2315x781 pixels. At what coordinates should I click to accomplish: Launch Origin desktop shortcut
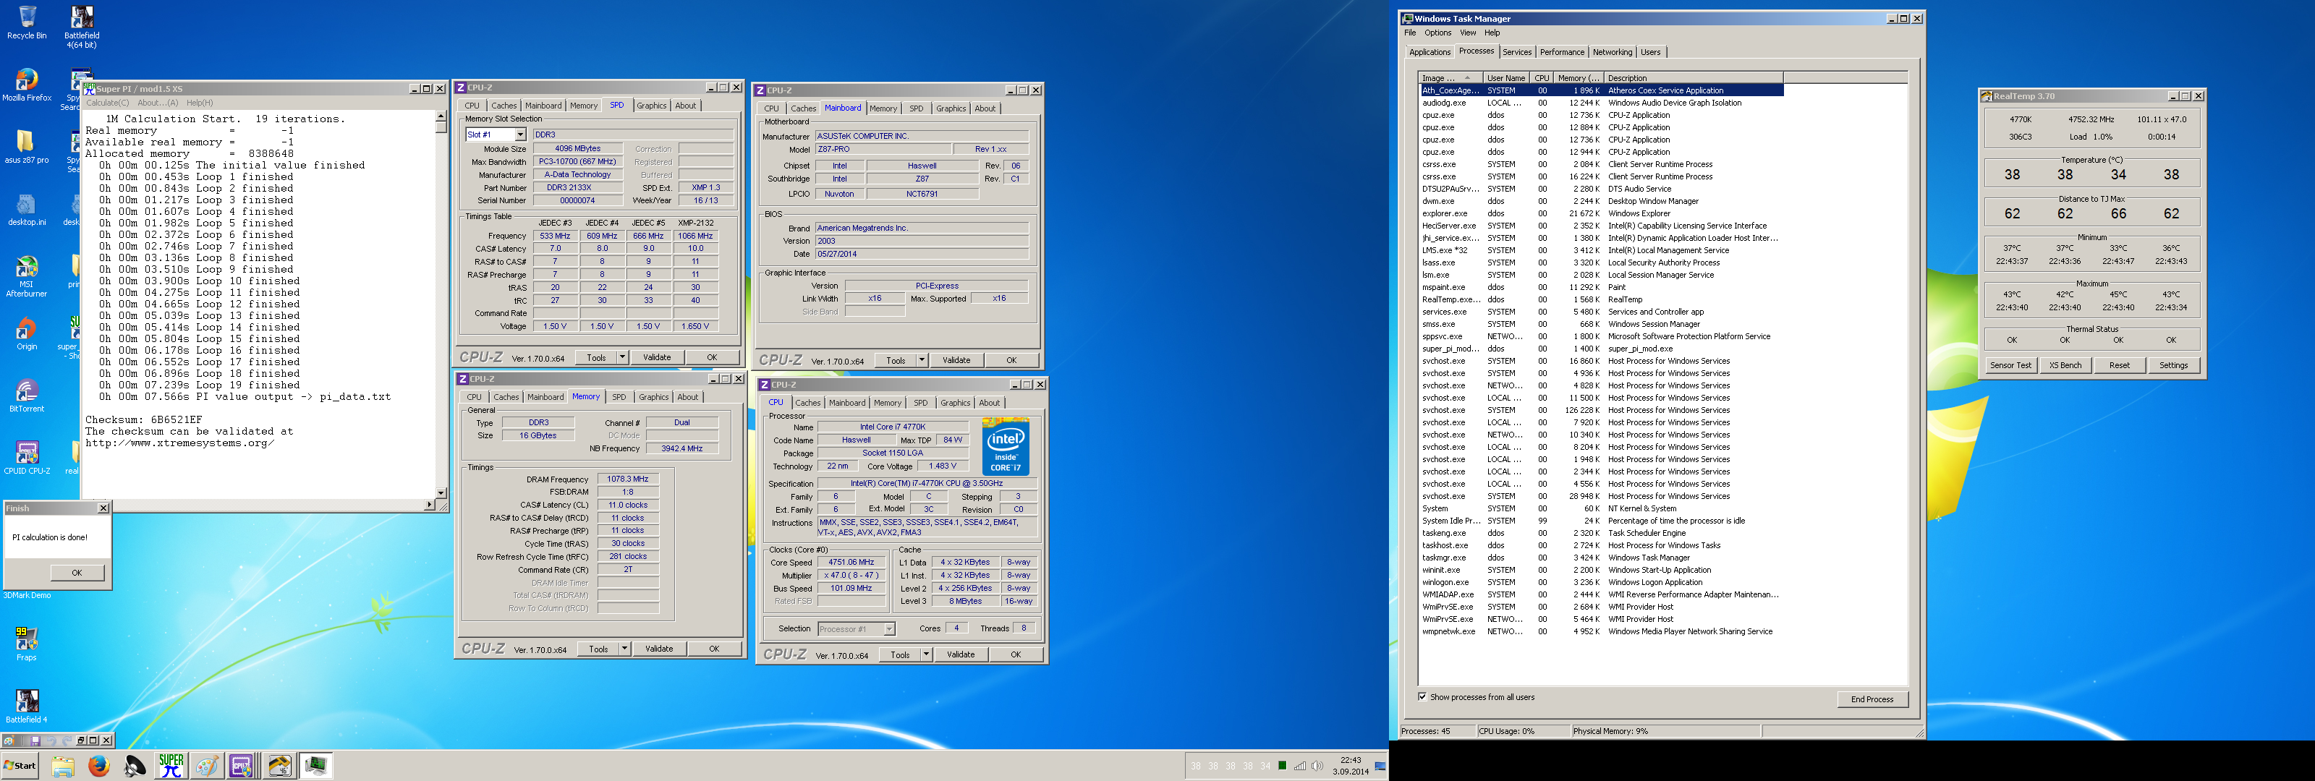27,333
